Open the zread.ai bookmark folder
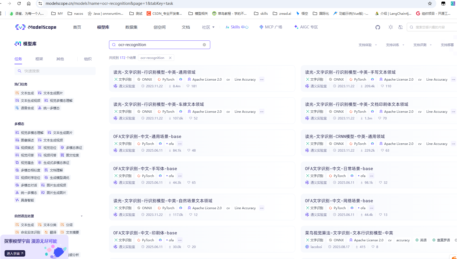Viewport: 457px width, 259px height. (282, 13)
